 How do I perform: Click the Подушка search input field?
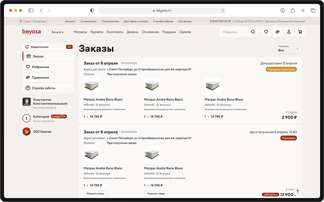235,32
